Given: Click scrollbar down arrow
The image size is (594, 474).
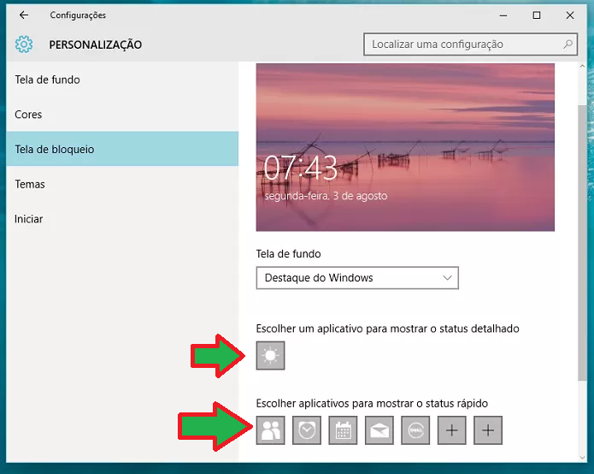Looking at the screenshot, I should coord(582,458).
